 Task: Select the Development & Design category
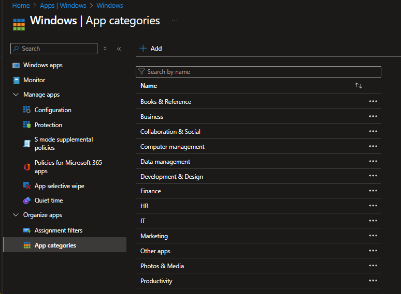click(x=171, y=177)
